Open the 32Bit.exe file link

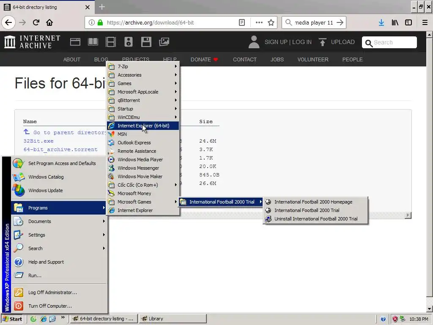point(38,141)
